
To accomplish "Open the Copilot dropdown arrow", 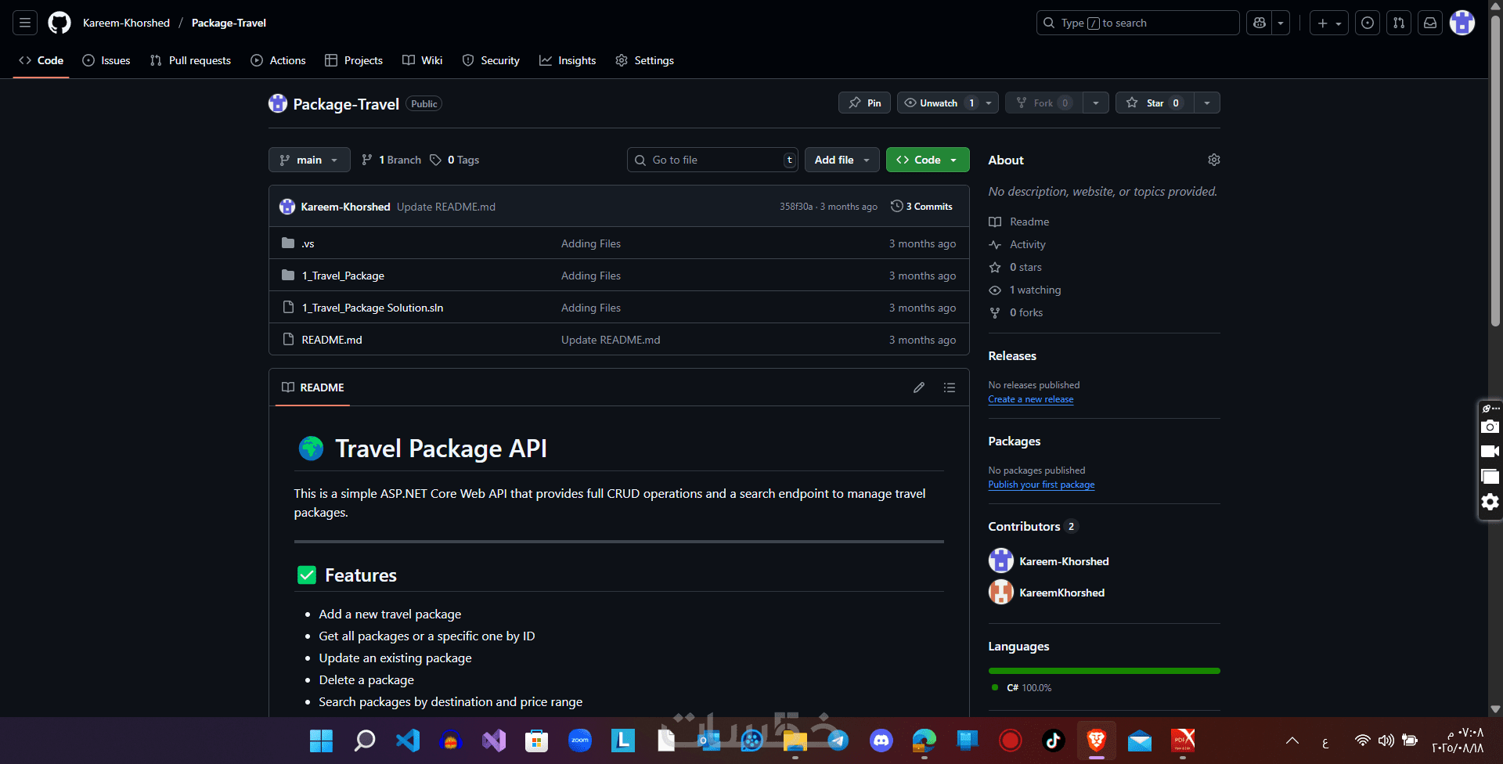I will point(1281,23).
